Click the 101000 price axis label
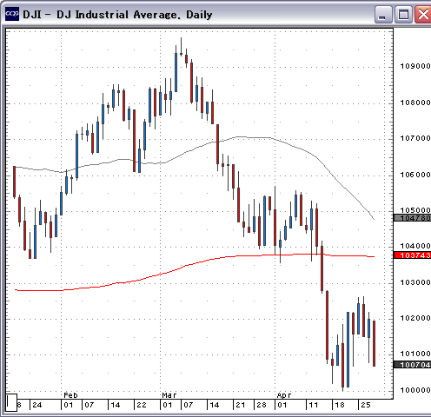This screenshot has height=417, width=431. (x=415, y=354)
